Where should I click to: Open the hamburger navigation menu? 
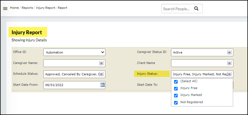point(5,9)
